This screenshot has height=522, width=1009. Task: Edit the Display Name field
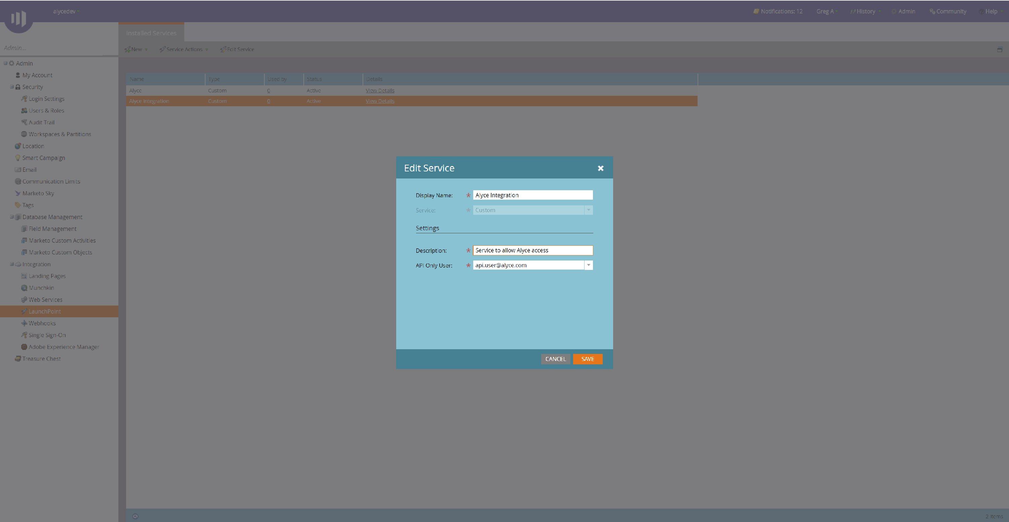533,195
